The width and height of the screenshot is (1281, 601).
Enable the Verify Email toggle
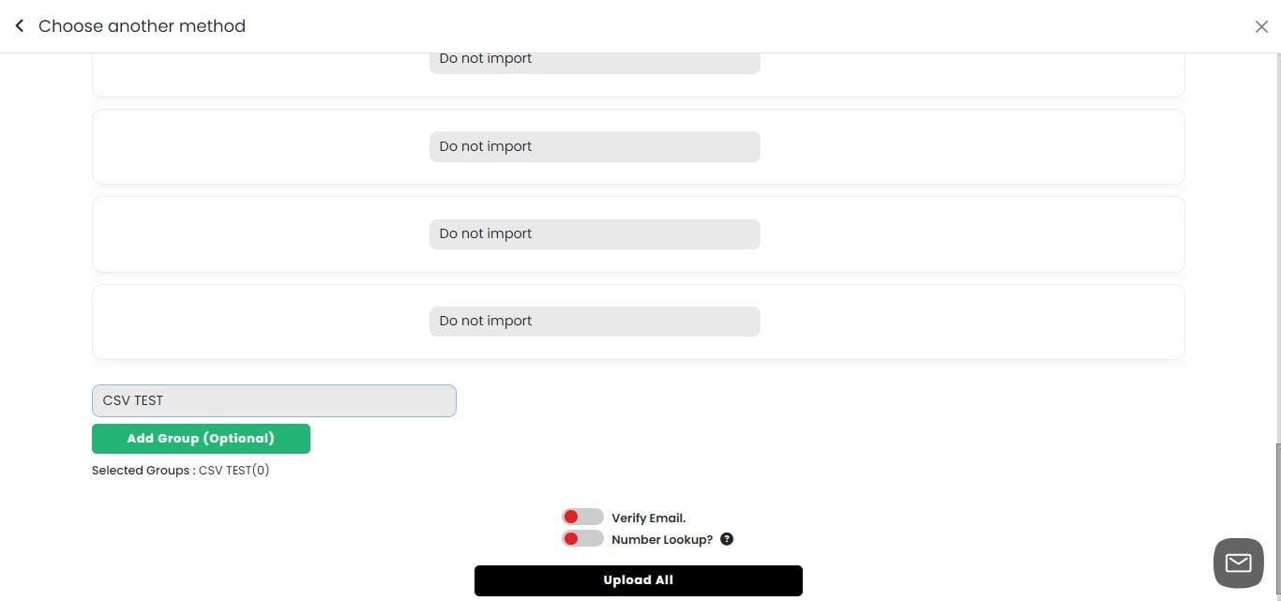coord(581,516)
